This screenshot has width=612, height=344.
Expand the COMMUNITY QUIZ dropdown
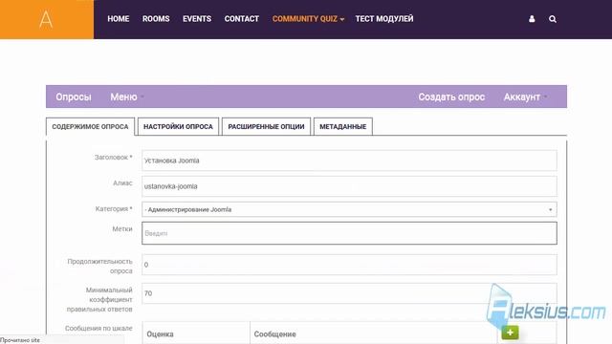click(x=308, y=19)
